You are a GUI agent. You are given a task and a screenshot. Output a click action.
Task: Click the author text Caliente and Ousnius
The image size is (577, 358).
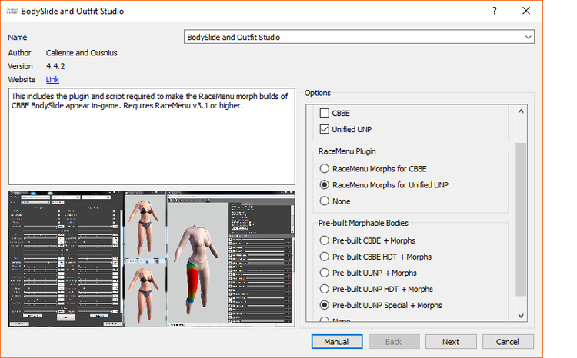[82, 53]
